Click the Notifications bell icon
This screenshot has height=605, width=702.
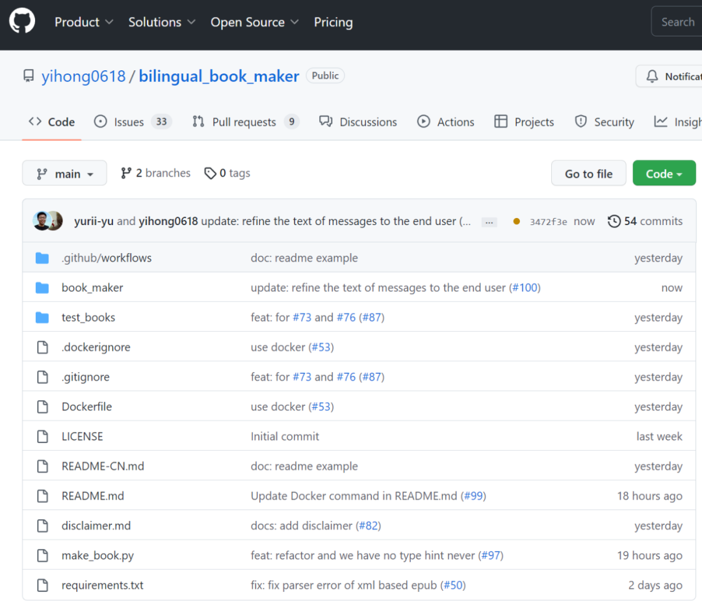pyautogui.click(x=652, y=77)
